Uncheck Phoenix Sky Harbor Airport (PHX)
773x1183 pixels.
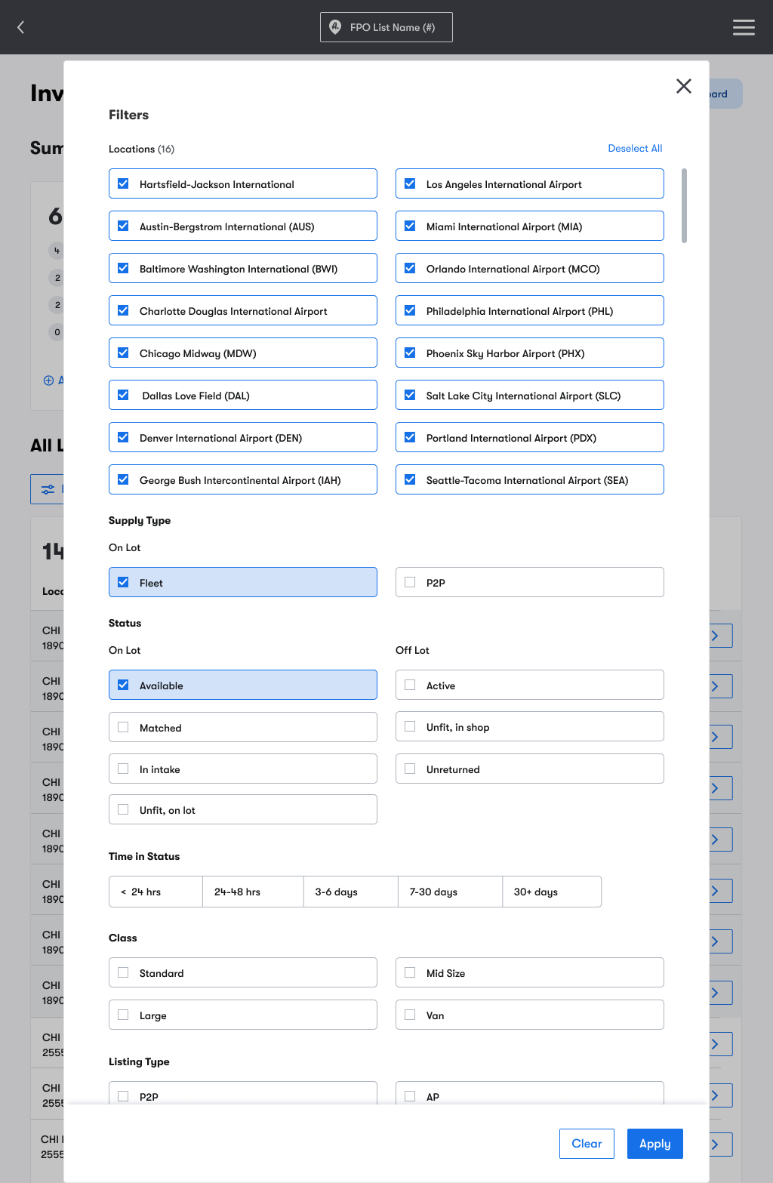tap(530, 353)
